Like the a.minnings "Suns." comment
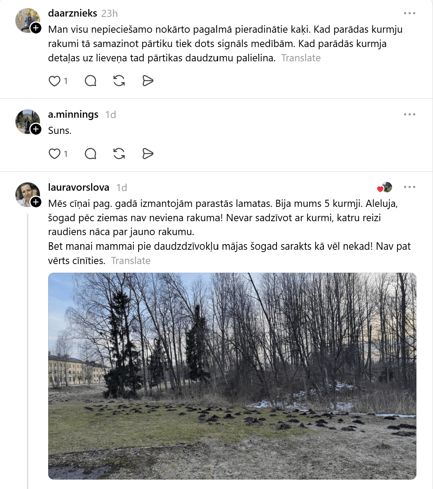The image size is (433, 489). point(55,154)
